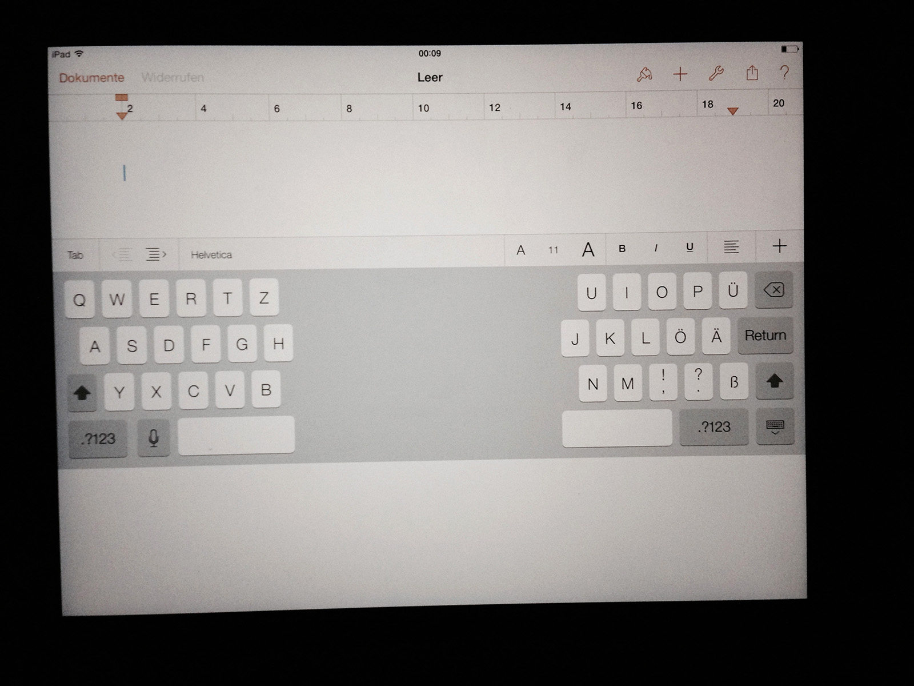This screenshot has height=686, width=914.
Task: Tap the E key
Action: point(154,298)
